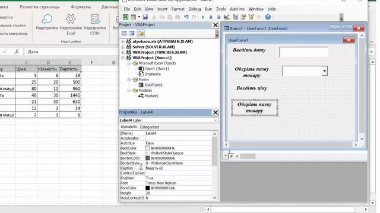This screenshot has height=213, width=380.
Task: Open the Формулы ribbon tab in Excel
Action: pyautogui.click(x=81, y=7)
